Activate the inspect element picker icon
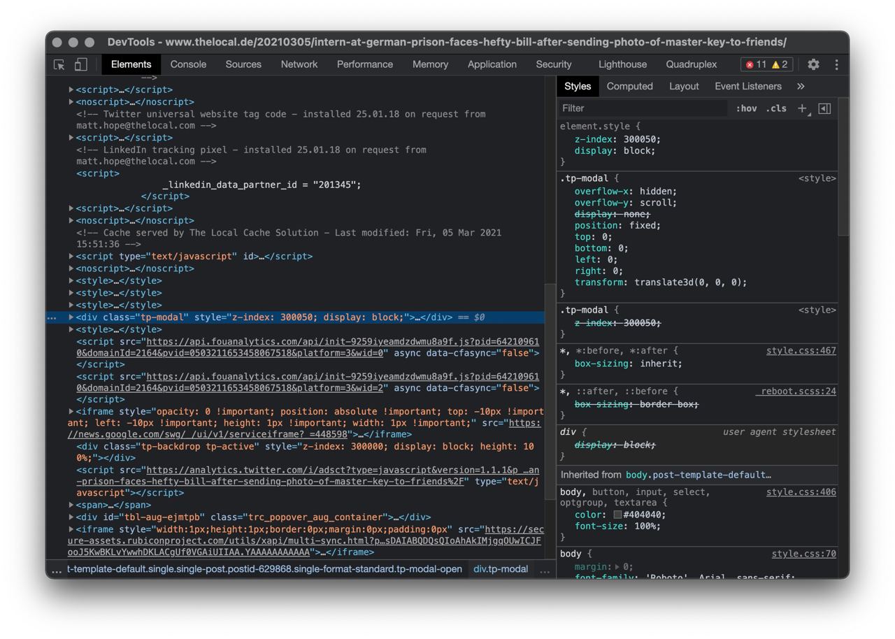Screen dimensions: 895x639 tap(59, 64)
